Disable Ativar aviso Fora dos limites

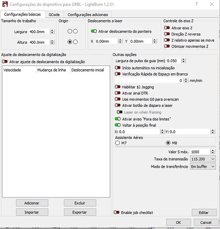(118, 119)
